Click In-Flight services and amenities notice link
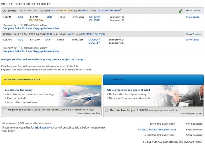 [42, 59]
